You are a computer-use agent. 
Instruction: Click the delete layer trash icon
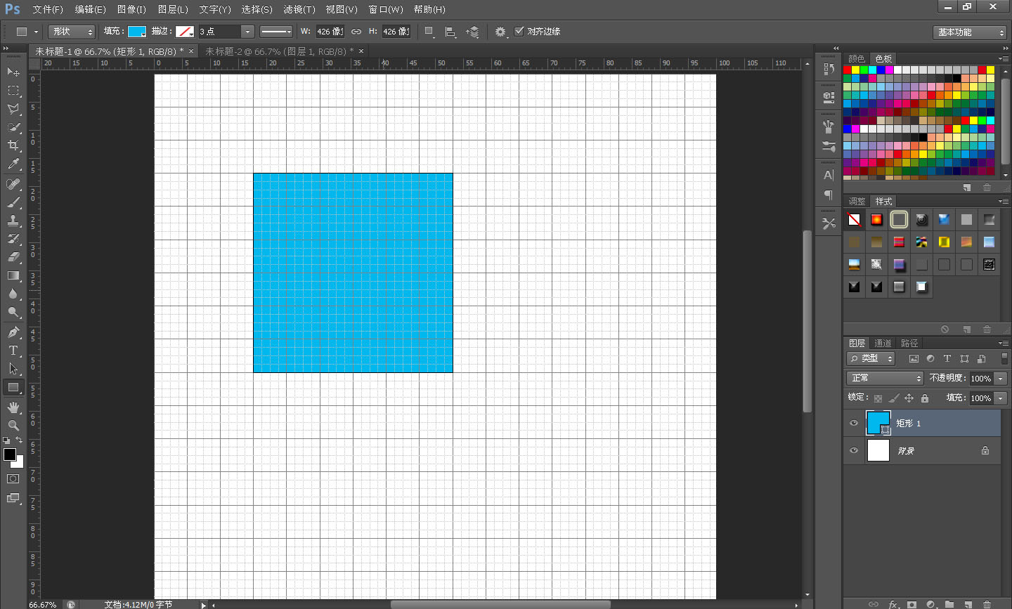click(987, 604)
